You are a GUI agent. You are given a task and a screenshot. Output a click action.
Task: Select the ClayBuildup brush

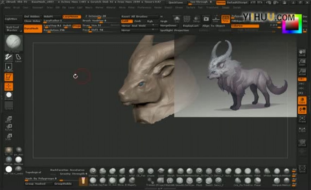(93, 181)
